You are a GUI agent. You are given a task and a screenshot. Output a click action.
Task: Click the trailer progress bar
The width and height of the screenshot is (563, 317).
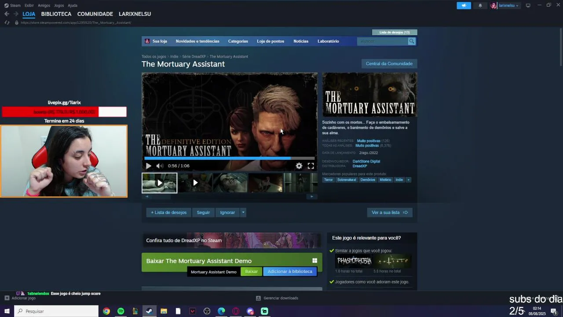coord(229,158)
